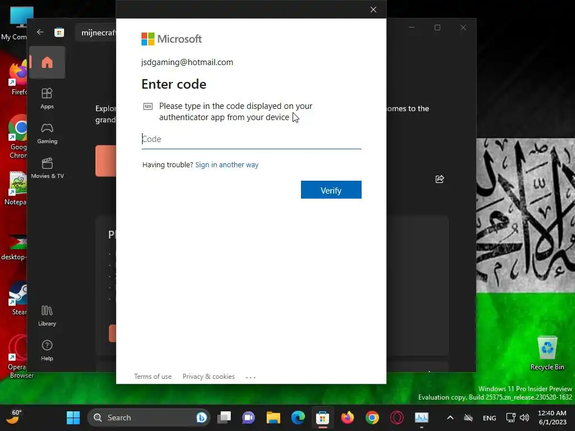Open the Chat app in taskbar
Screen dimensions: 575x431
click(248, 418)
